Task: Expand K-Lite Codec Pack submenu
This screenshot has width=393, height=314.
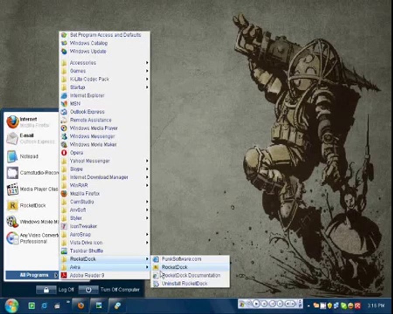Action: [x=105, y=79]
